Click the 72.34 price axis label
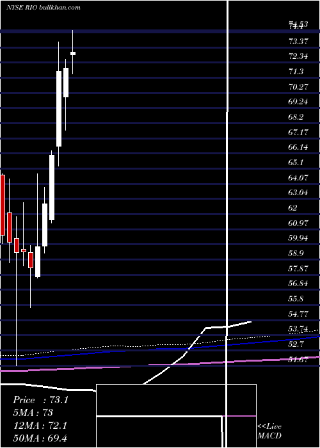The width and height of the screenshot is (320, 448). [x=298, y=56]
